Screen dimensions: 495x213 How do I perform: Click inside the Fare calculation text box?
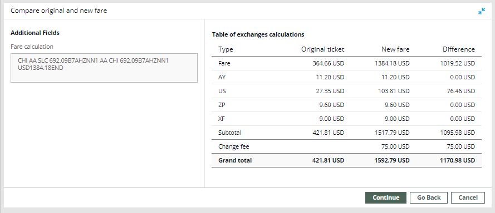104,68
